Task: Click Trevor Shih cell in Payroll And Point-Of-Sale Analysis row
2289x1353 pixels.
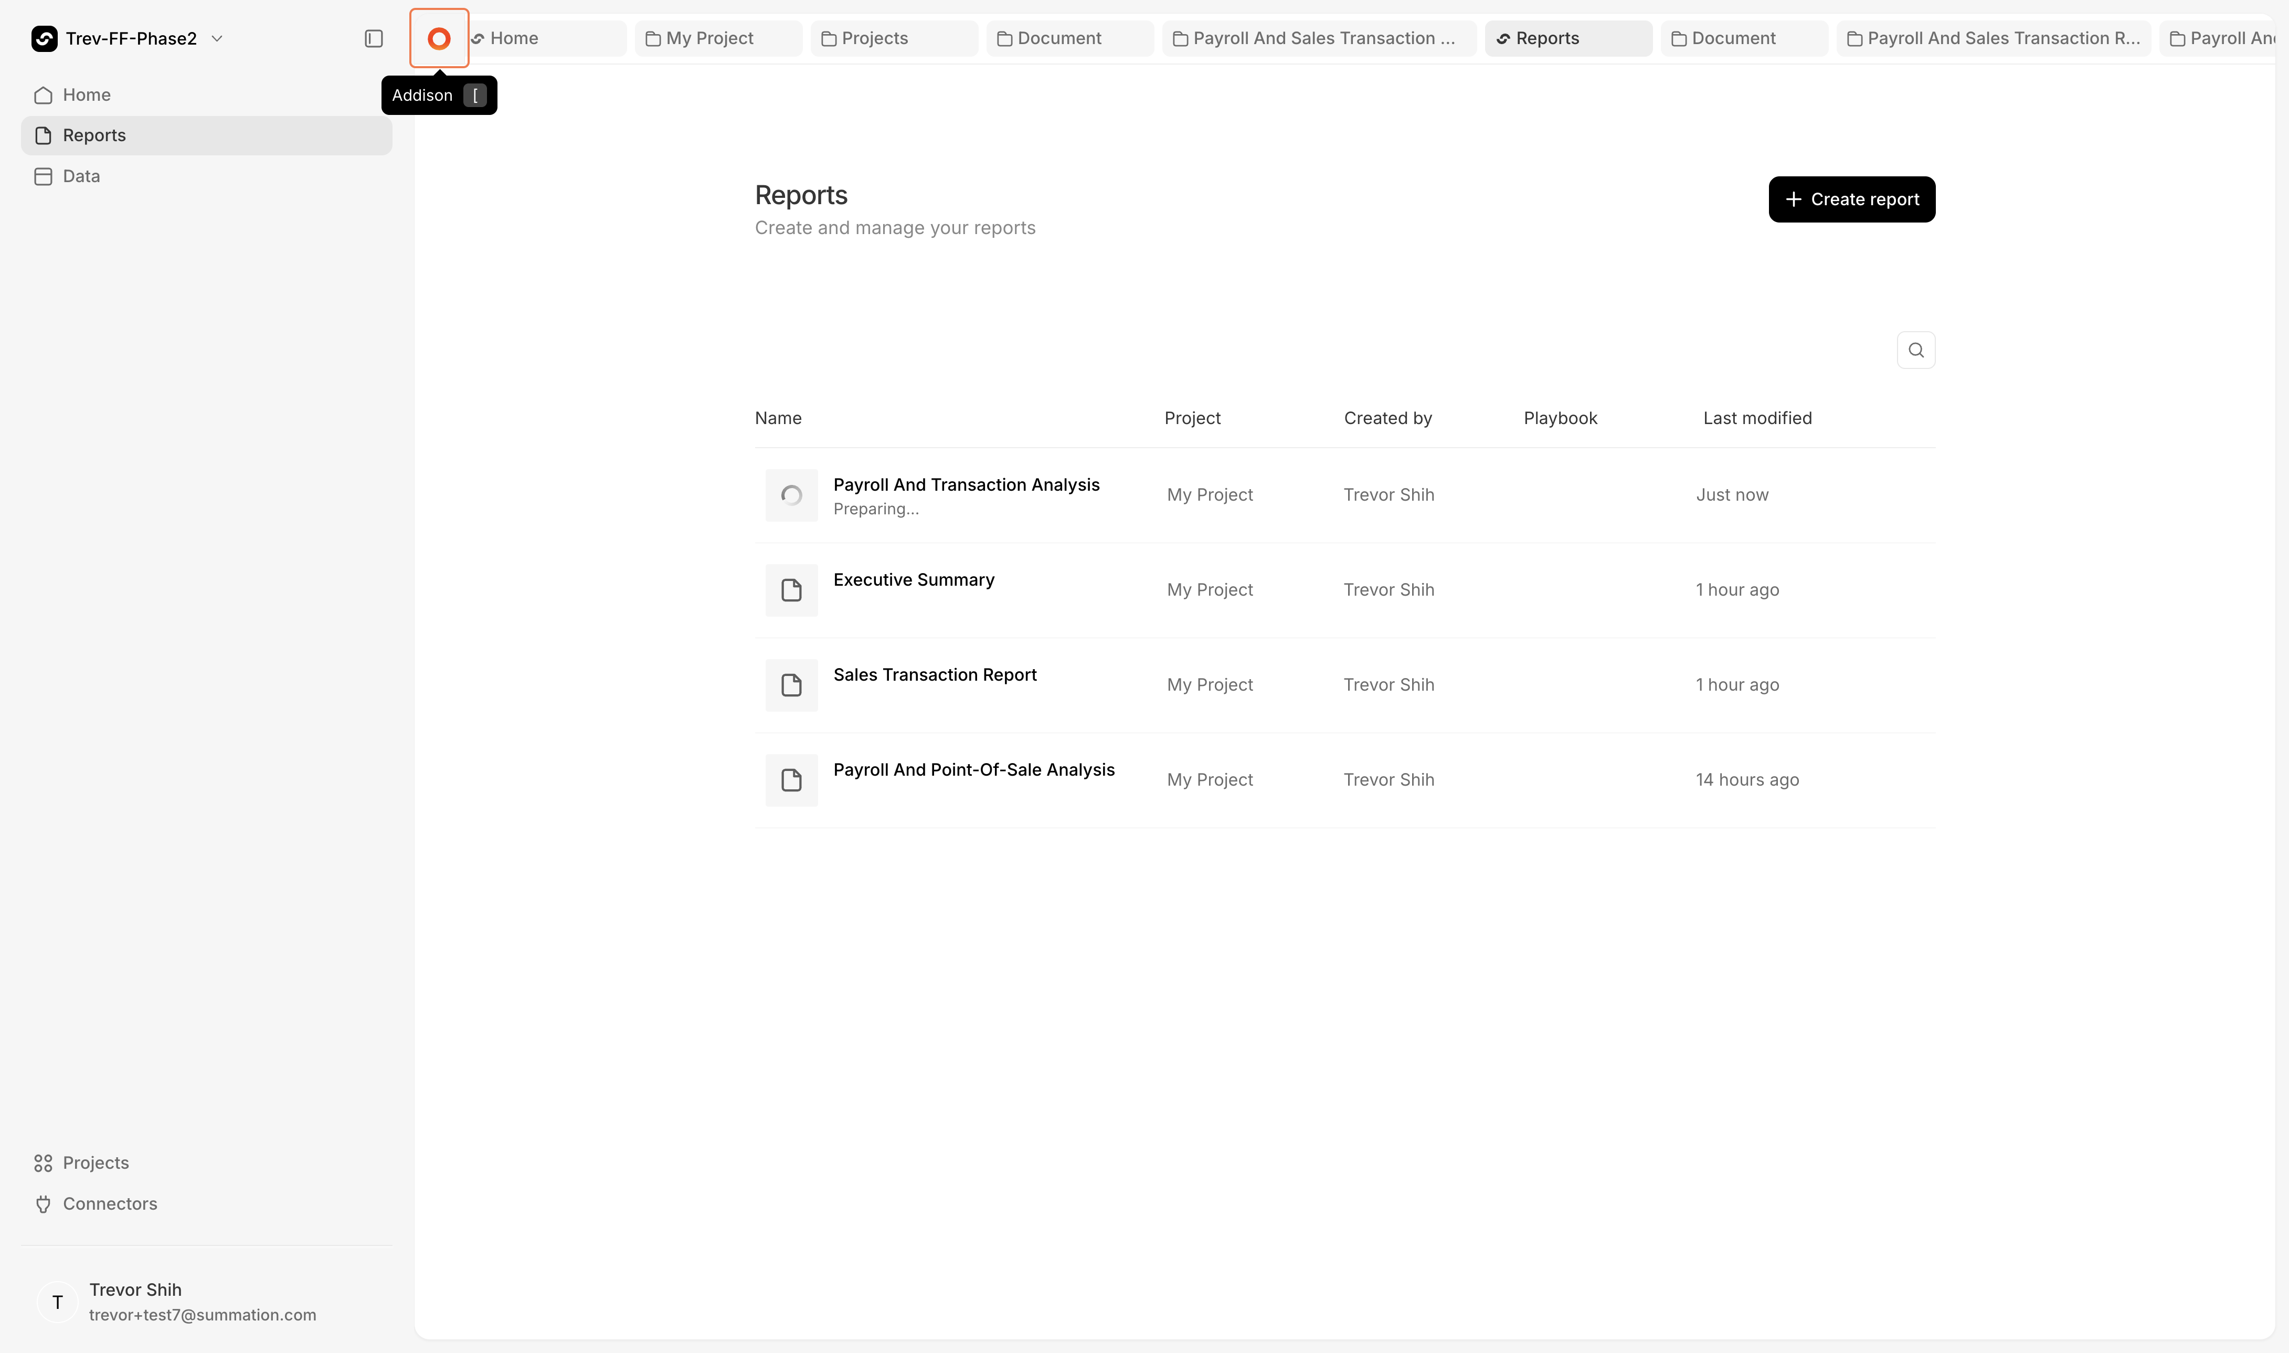Action: tap(1389, 779)
